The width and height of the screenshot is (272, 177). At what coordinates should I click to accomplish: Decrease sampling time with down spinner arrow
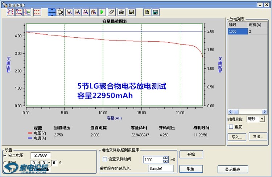coord(166,161)
